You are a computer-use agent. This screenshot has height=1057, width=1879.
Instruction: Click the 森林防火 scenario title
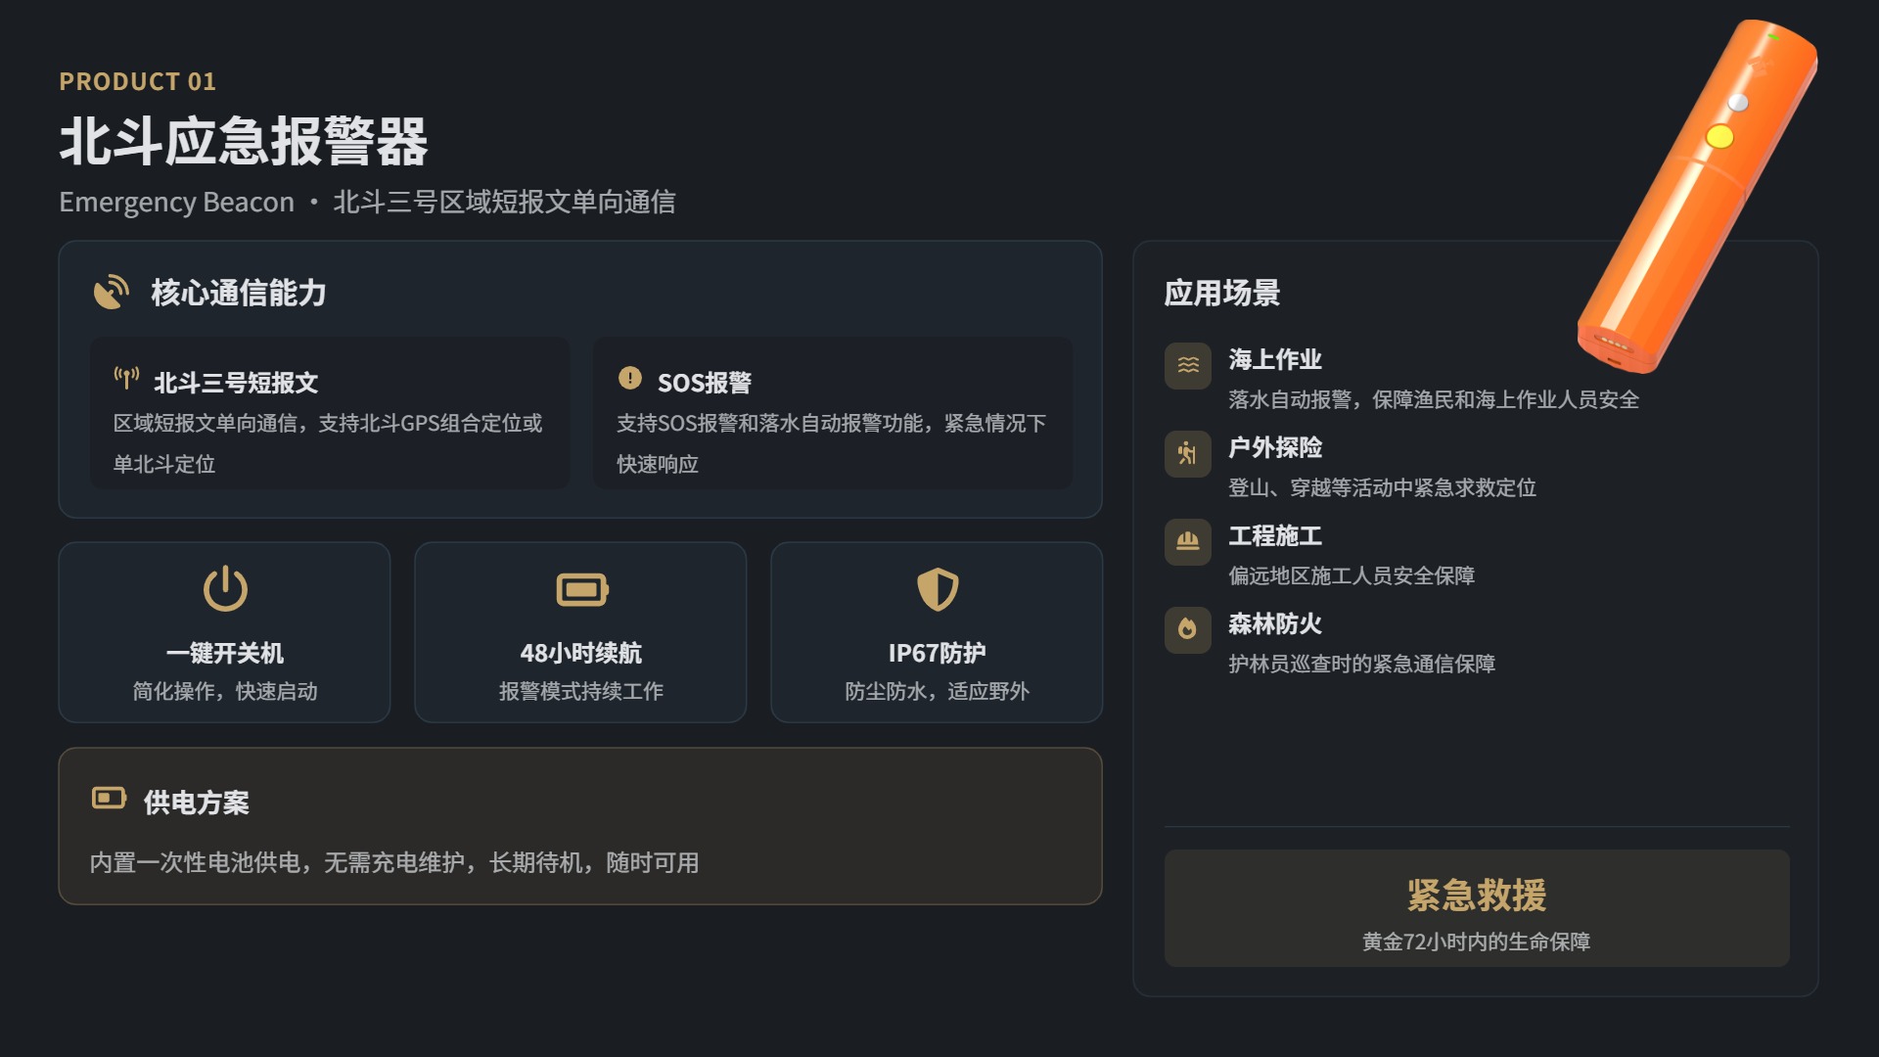pyautogui.click(x=1274, y=623)
